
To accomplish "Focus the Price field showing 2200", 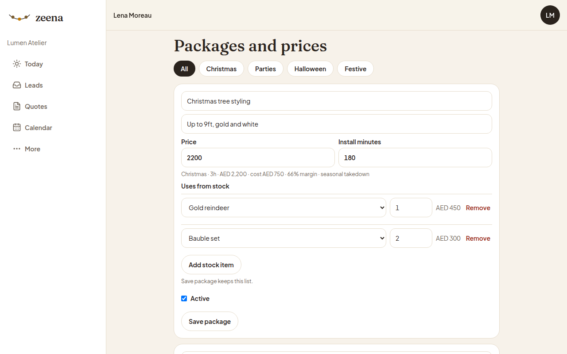I will coord(258,158).
